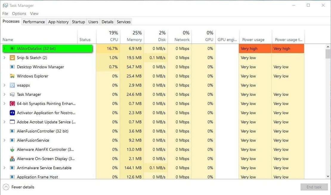Switch to the Performance tab
Screen dimensions: 331x195
(34, 21)
